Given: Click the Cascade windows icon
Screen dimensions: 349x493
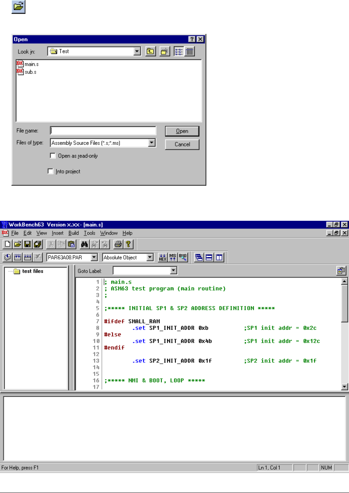Looking at the screenshot, I should click(199, 258).
